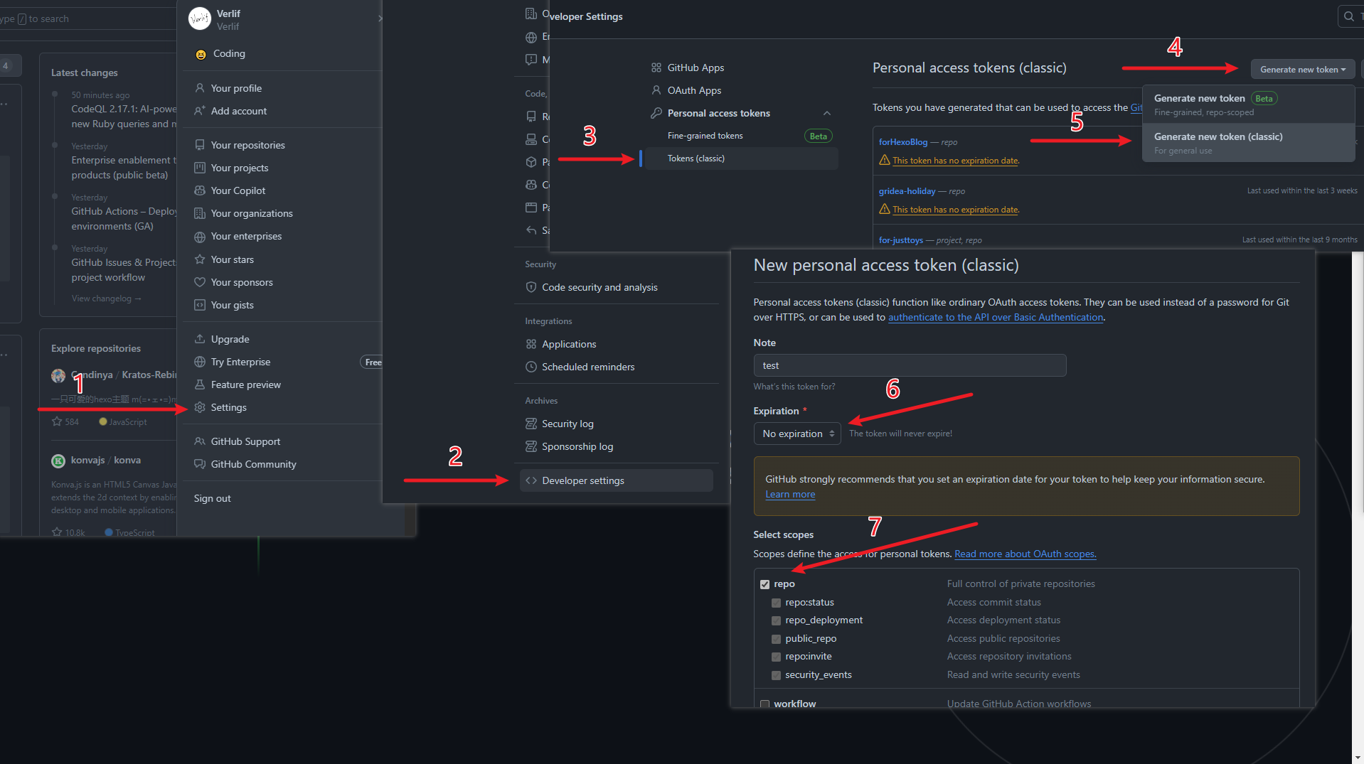Image resolution: width=1364 pixels, height=764 pixels.
Task: Click the Scheduled reminders clock icon
Action: [531, 367]
